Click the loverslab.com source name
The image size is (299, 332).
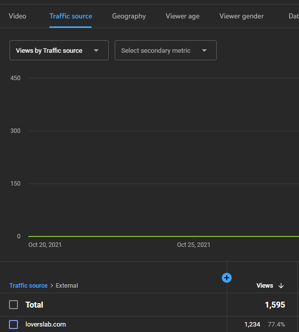tap(45, 325)
